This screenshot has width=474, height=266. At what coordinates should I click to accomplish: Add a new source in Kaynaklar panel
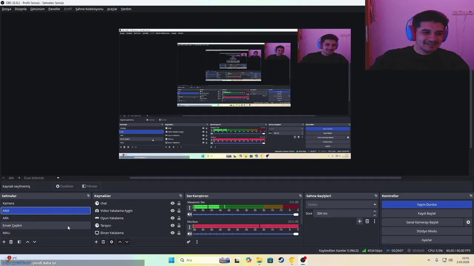96,242
